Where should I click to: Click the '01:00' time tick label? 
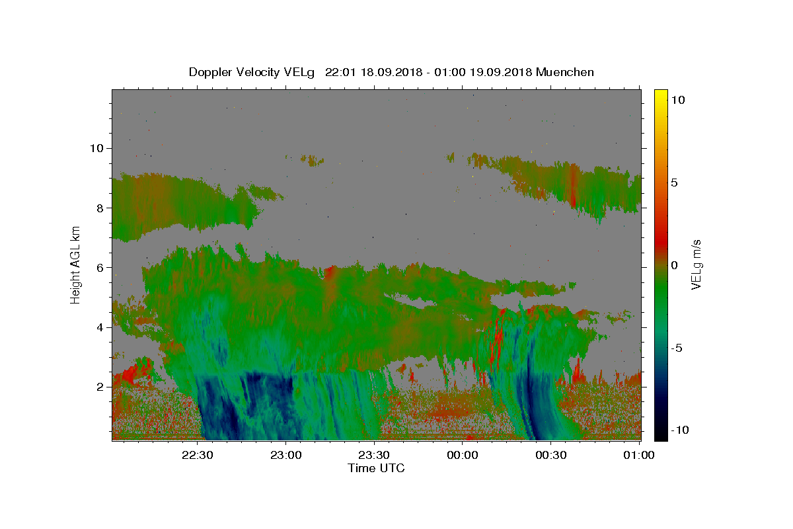click(x=639, y=456)
